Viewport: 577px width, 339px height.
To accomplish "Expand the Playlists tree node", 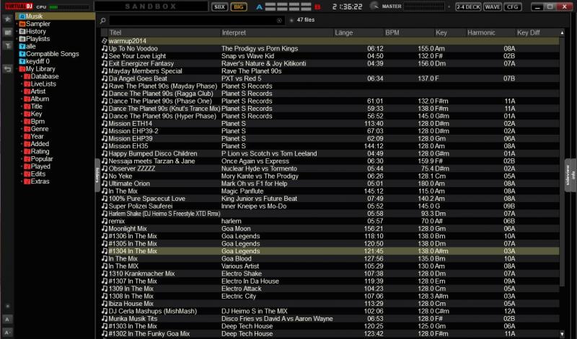I will (x=17, y=39).
